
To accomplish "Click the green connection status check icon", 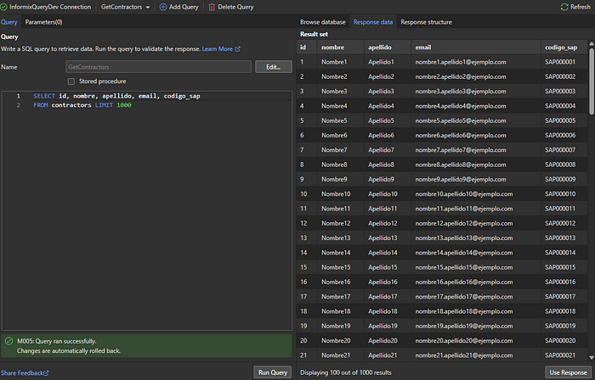I will [4, 7].
